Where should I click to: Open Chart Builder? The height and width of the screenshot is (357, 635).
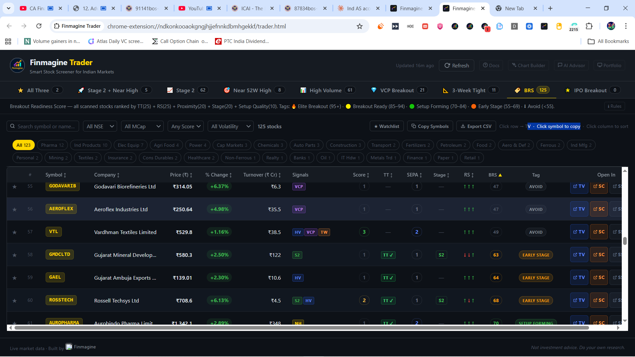click(529, 65)
